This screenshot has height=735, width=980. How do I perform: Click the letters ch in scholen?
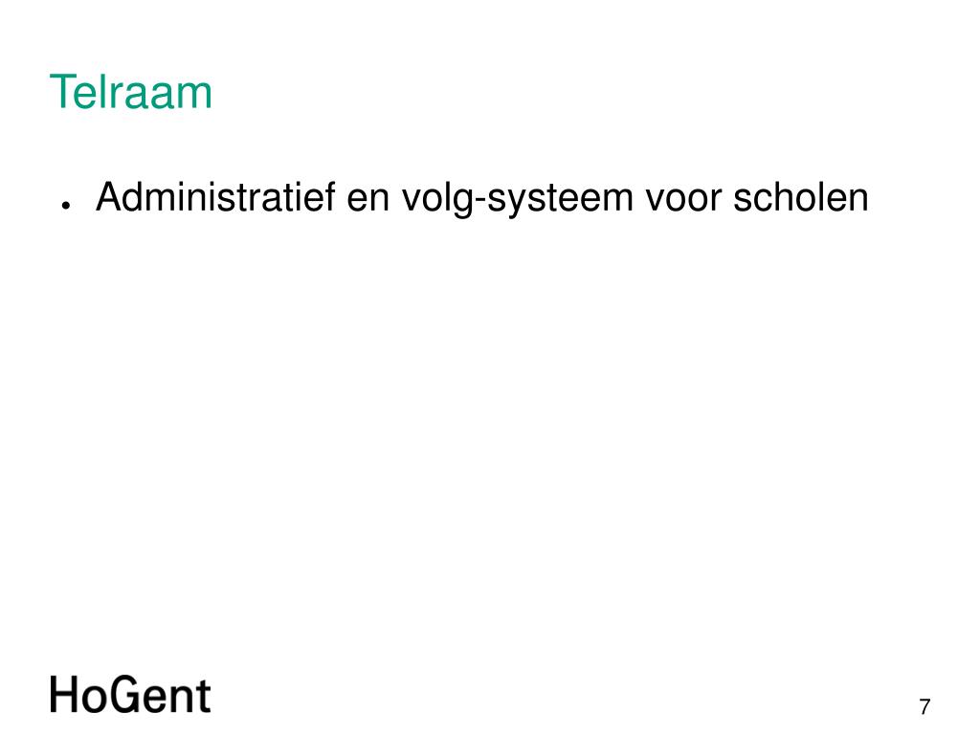(x=772, y=197)
